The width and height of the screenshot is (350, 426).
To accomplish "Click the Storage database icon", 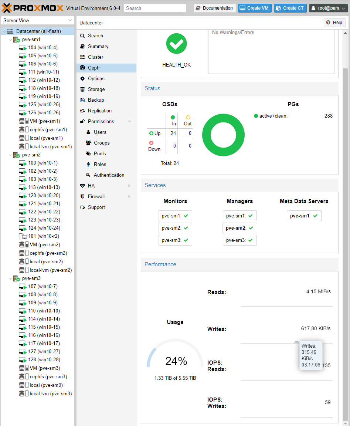I will (82, 89).
